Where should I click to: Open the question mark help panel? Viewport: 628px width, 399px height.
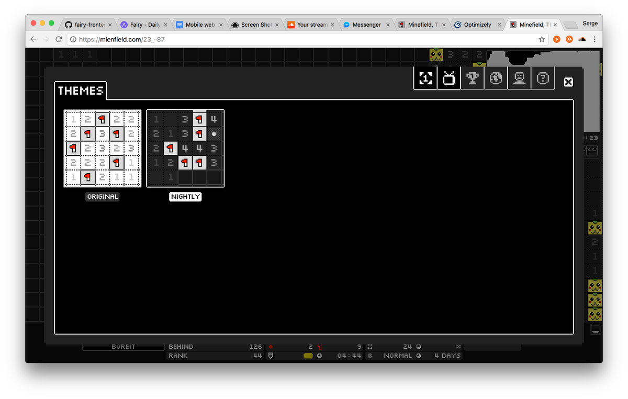(x=543, y=78)
